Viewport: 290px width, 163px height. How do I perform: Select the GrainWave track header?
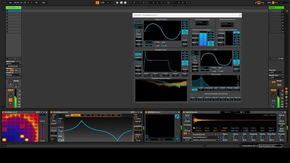pyautogui.click(x=14, y=8)
